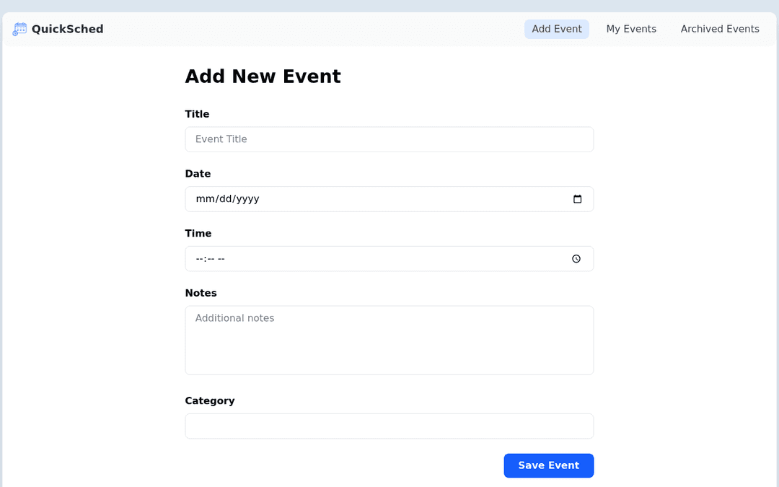Select the year segment of the Date field
The width and height of the screenshot is (779, 487).
tap(246, 199)
